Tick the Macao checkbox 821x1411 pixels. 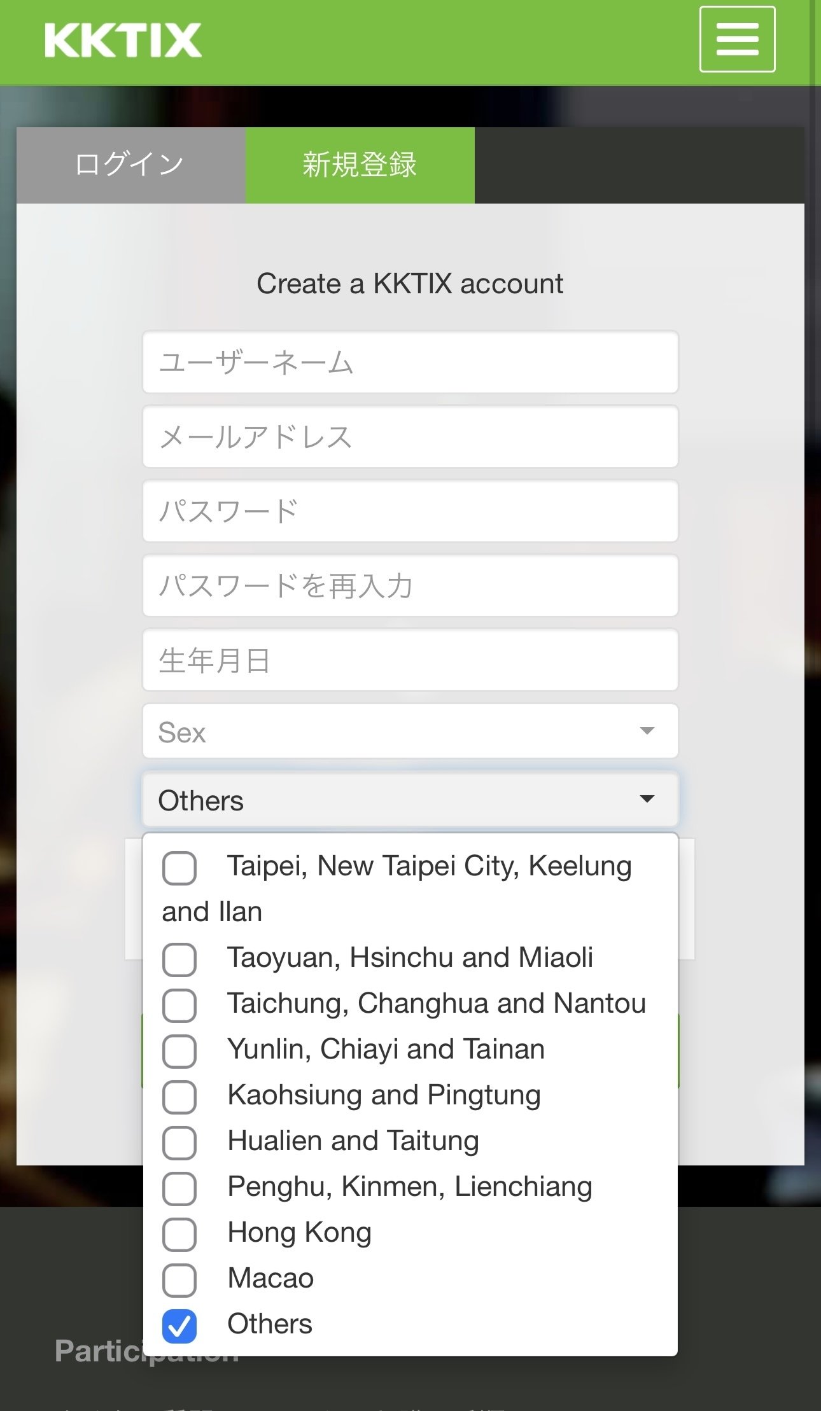click(x=179, y=1280)
